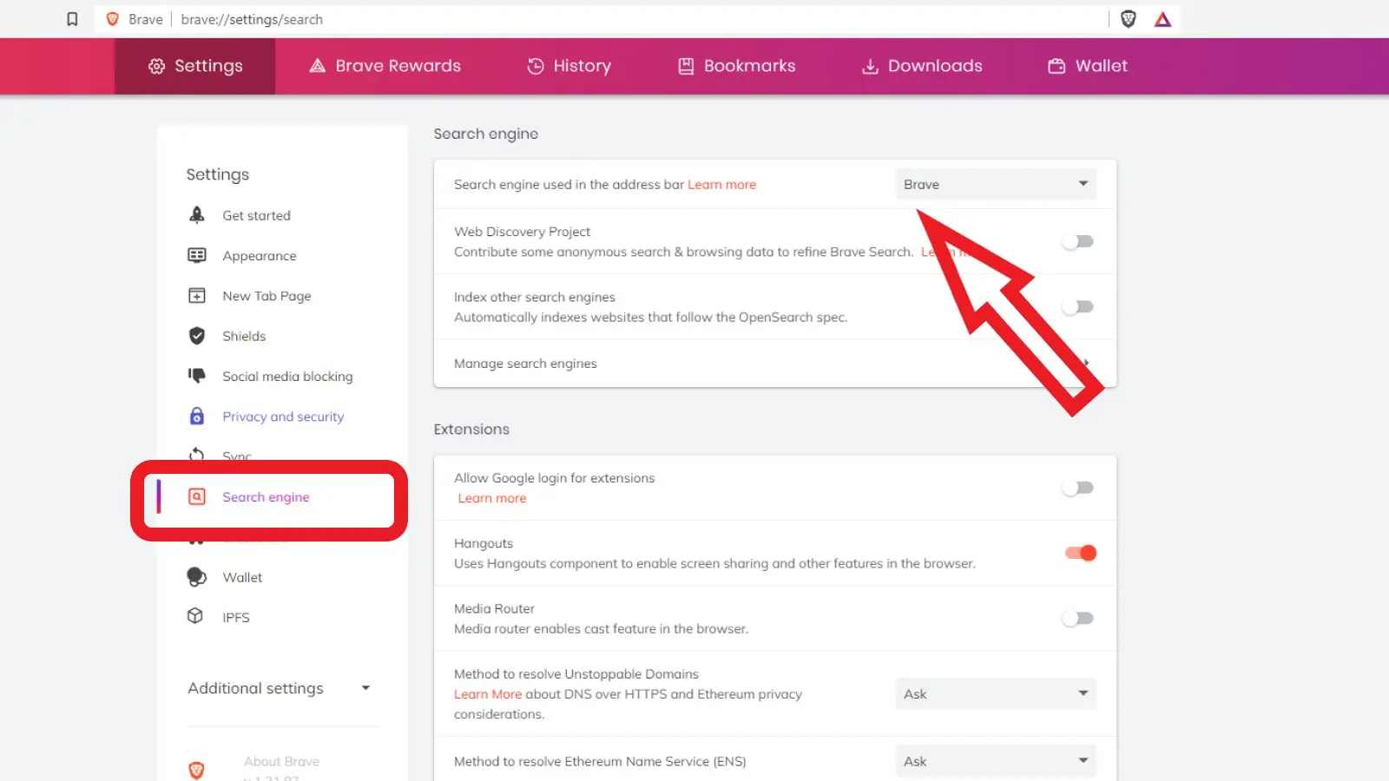The image size is (1389, 781).
Task: Switch to History tab
Action: pyautogui.click(x=569, y=66)
